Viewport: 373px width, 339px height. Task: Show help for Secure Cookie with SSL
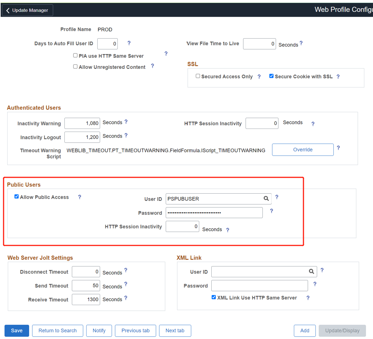338,77
